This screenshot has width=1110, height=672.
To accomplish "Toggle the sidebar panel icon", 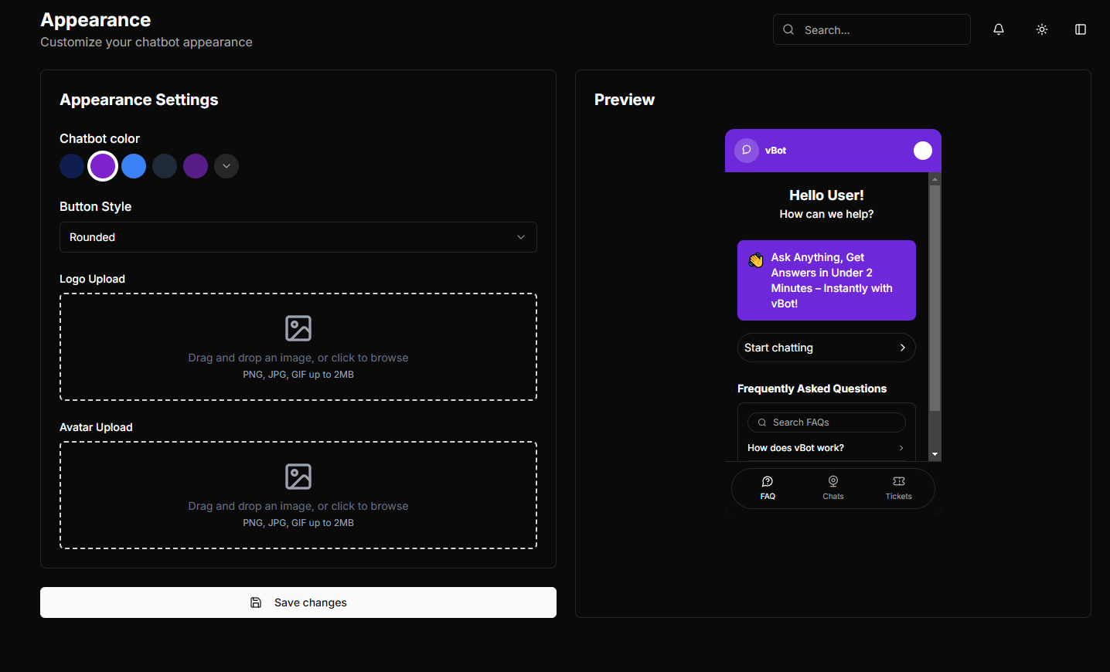I will (x=1081, y=29).
